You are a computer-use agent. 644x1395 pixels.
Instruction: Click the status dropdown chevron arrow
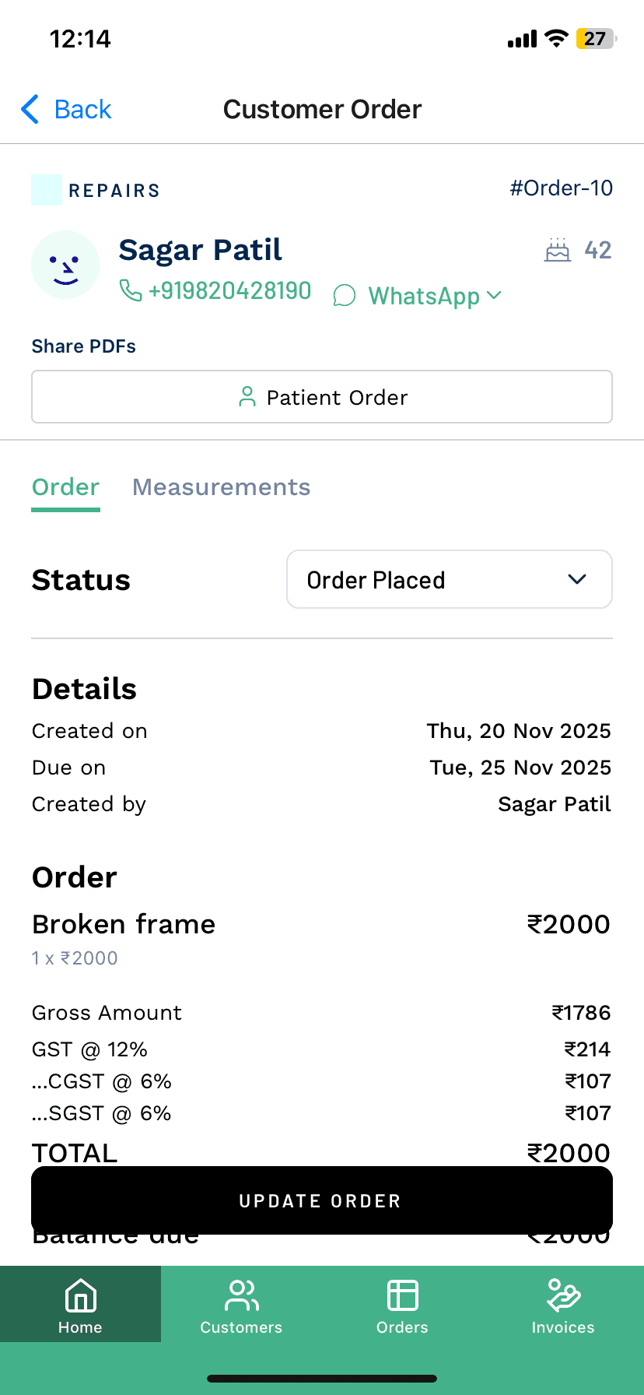tap(577, 579)
